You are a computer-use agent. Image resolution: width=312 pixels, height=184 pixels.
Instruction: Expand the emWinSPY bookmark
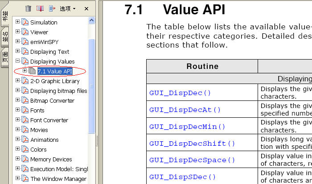click(x=17, y=41)
